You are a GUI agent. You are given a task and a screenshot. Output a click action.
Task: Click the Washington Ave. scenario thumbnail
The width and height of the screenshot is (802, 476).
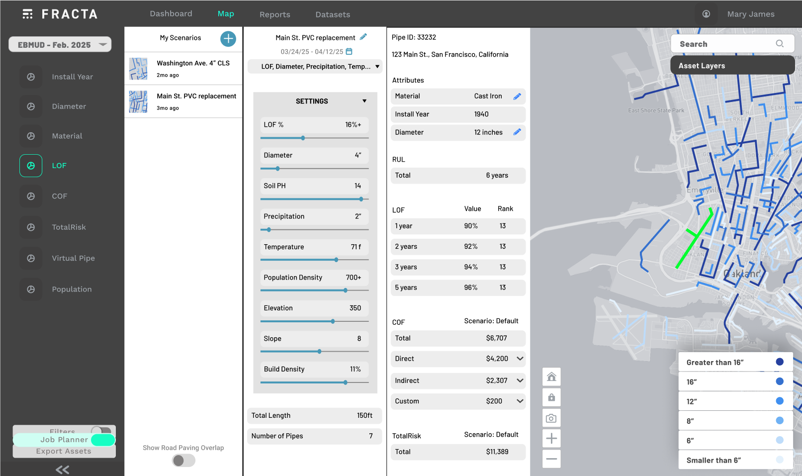[138, 69]
